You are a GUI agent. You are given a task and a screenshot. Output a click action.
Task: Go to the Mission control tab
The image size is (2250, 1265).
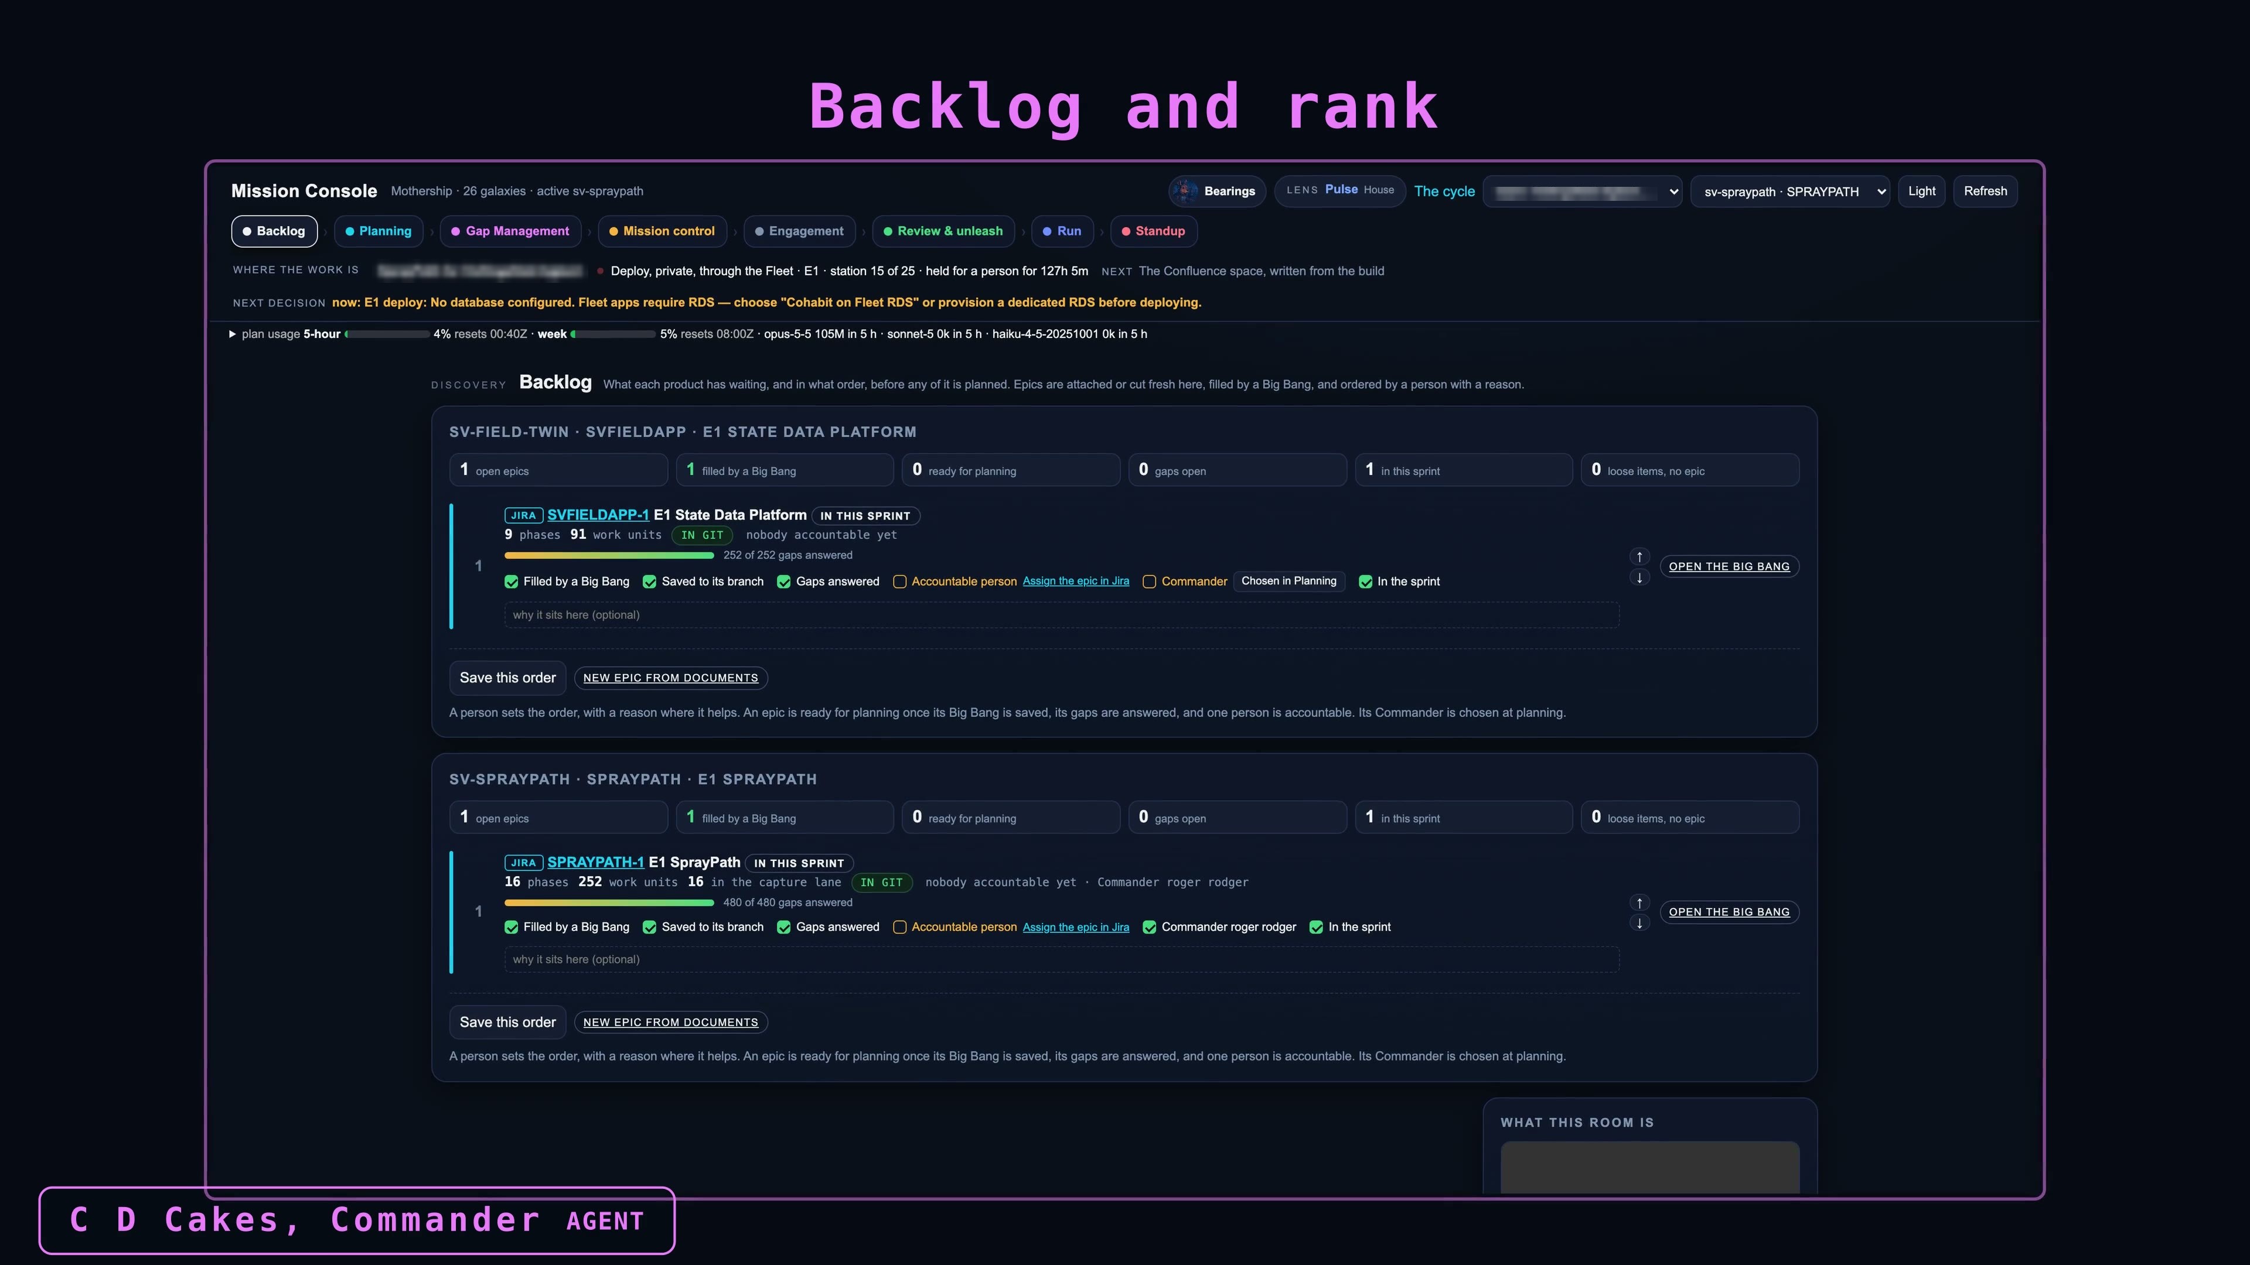[x=662, y=231]
